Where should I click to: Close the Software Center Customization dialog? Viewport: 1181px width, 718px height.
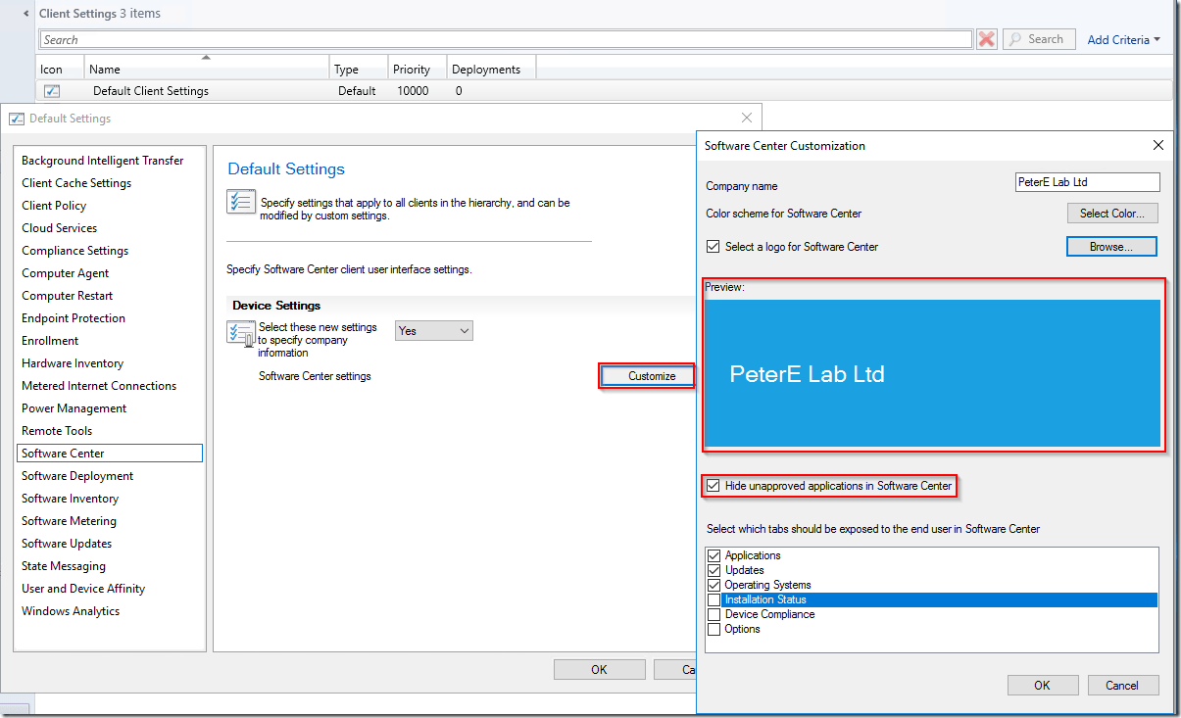[1157, 145]
